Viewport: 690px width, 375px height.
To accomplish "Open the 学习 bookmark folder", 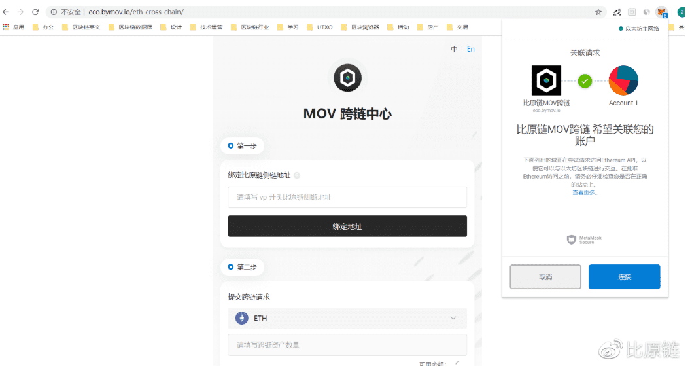I will tap(288, 27).
